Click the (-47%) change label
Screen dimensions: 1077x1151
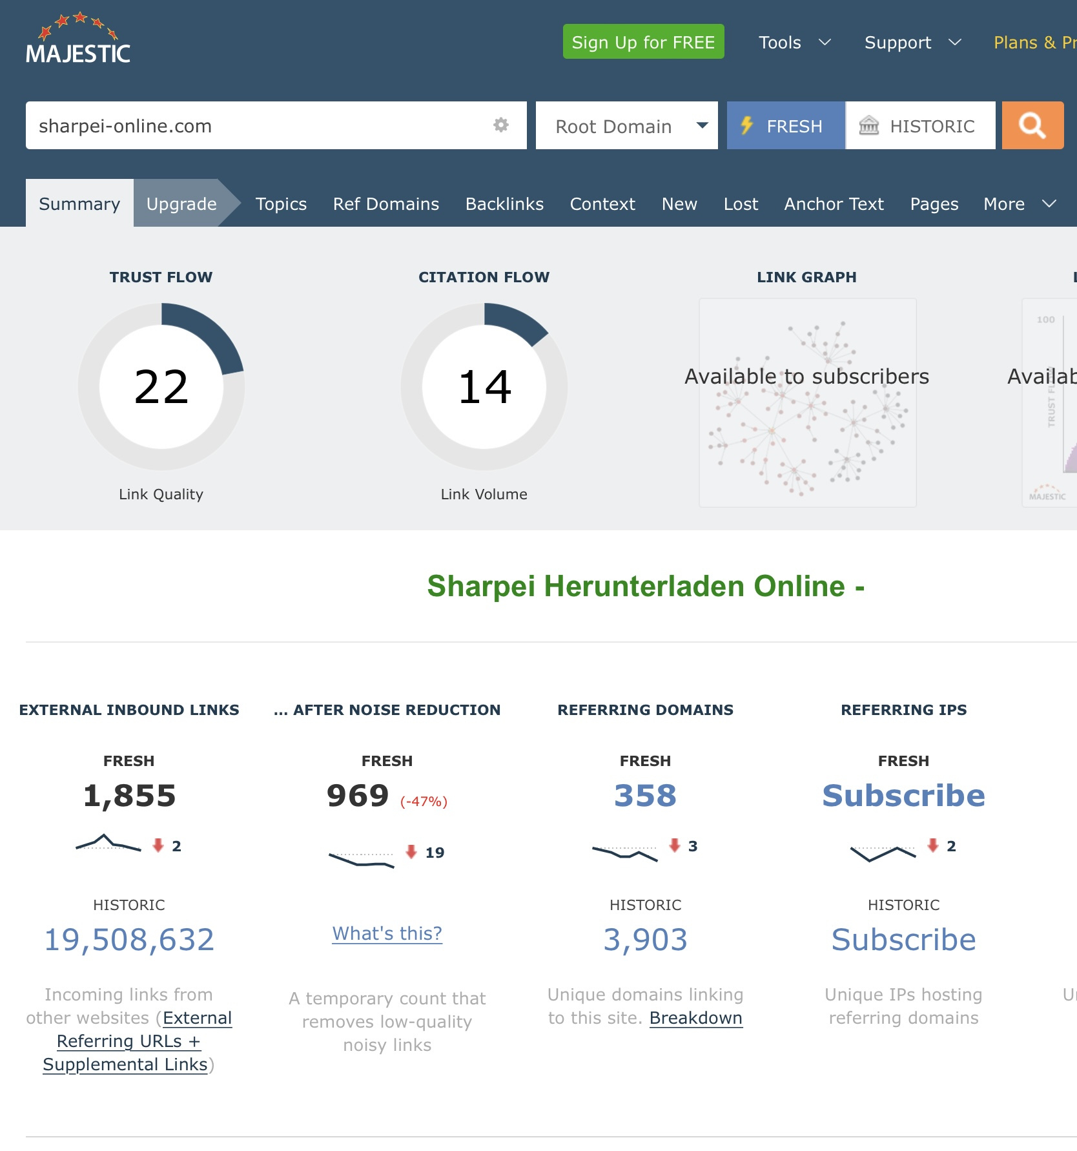click(424, 802)
